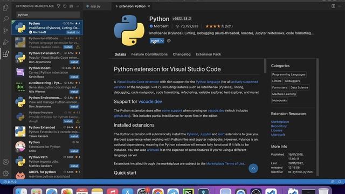Select the Machine Learning category tag
345x194 pixels.
coord(284,94)
